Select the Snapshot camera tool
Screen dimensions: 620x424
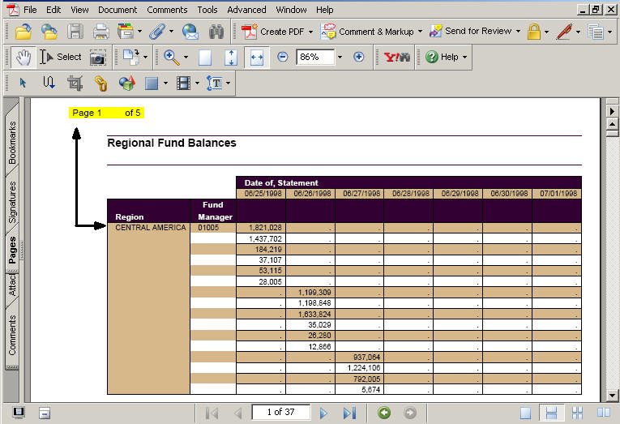click(x=97, y=57)
